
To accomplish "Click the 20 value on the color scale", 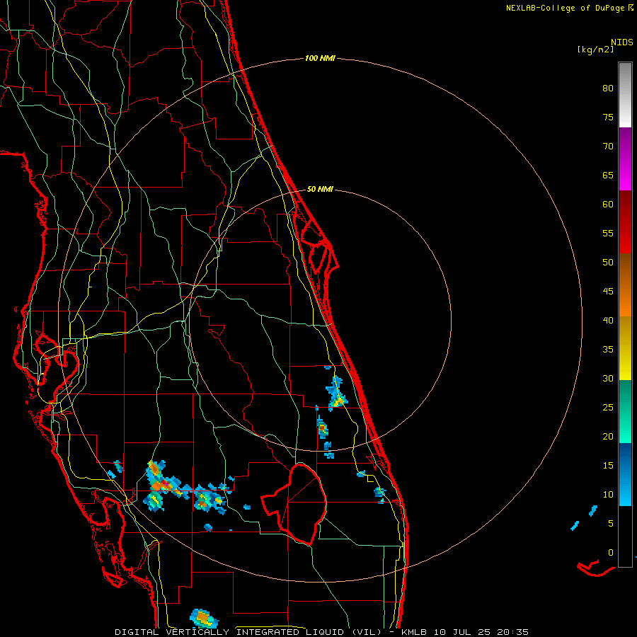I will tap(608, 436).
